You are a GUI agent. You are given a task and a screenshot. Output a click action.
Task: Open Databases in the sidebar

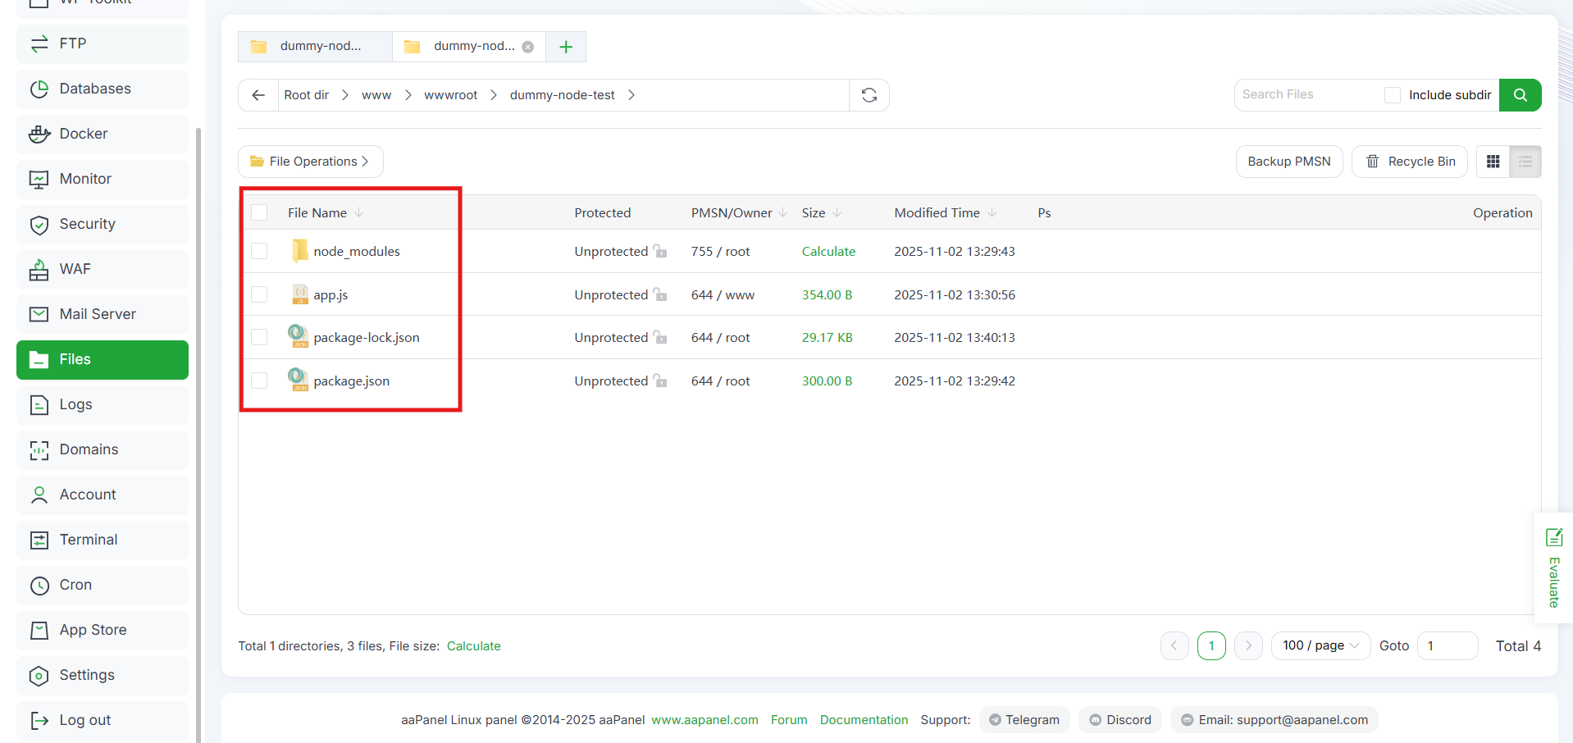pyautogui.click(x=103, y=89)
